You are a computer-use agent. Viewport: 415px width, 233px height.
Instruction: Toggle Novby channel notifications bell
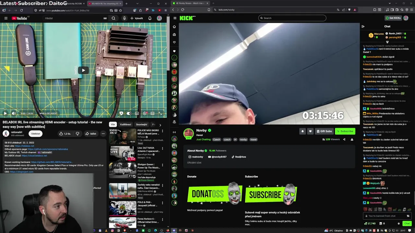point(302,131)
